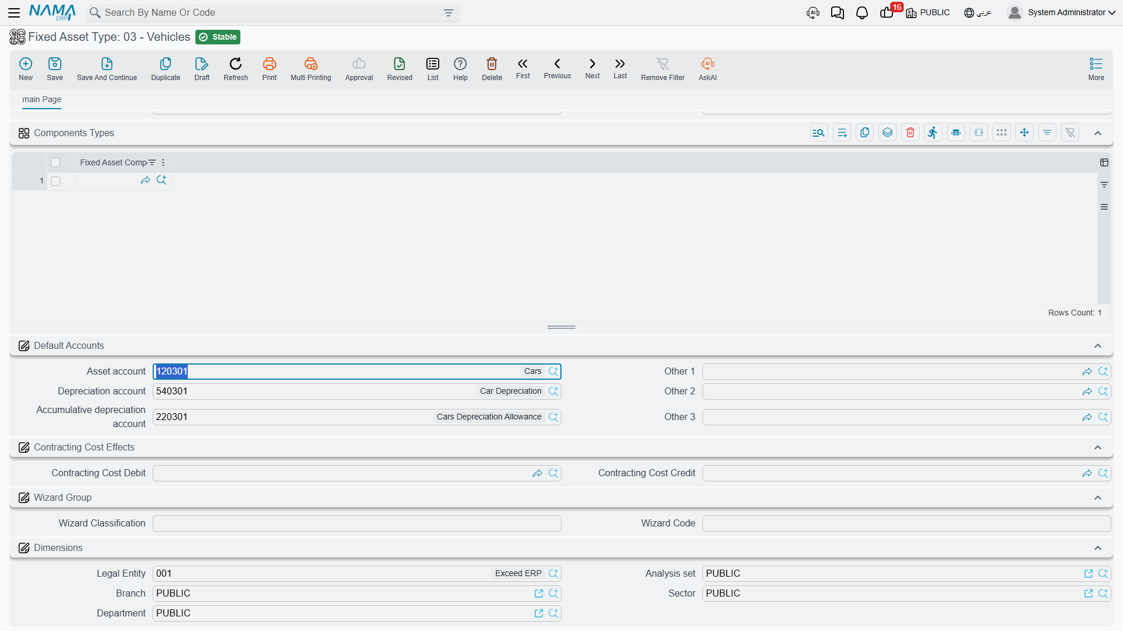Open Multi Printing
1123x631 pixels.
pos(311,69)
